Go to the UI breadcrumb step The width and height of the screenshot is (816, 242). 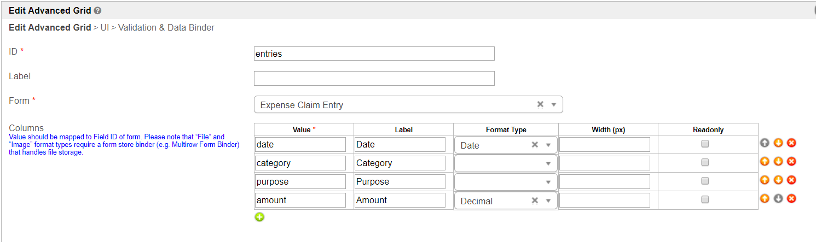105,27
